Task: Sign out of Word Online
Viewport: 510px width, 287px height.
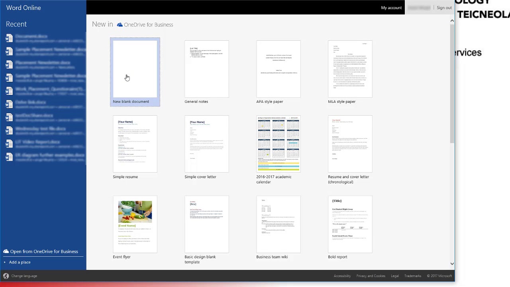Action: [x=444, y=8]
